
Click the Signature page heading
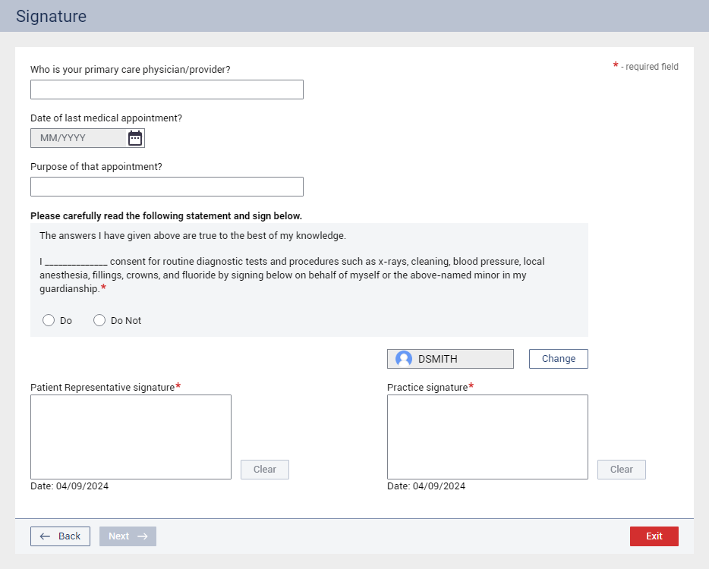coord(51,16)
